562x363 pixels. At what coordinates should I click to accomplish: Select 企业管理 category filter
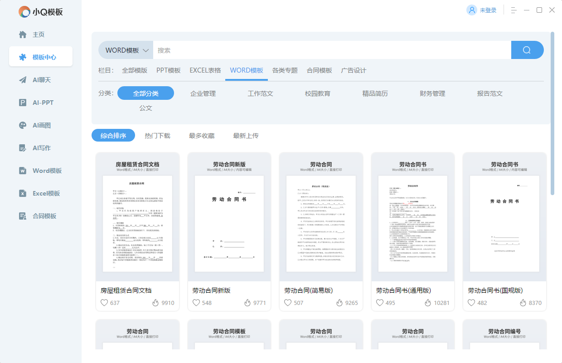[203, 93]
